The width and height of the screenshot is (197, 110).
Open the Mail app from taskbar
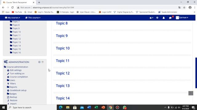(82, 107)
